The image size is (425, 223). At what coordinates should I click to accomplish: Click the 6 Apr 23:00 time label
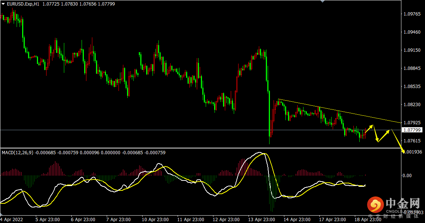(x=83, y=219)
